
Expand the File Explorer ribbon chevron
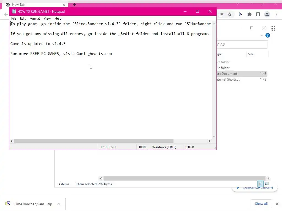(262, 35)
